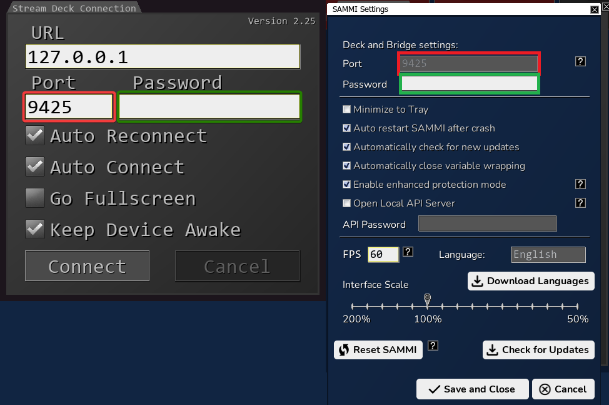
Task: Select the Stream Deck Connection tab
Action: [74, 8]
